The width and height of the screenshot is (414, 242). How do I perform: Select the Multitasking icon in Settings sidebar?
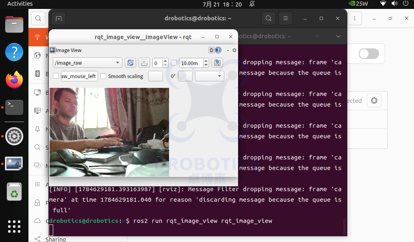[37, 166]
